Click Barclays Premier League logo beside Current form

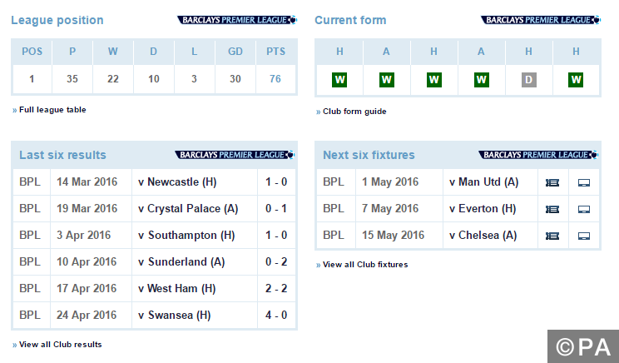click(541, 20)
